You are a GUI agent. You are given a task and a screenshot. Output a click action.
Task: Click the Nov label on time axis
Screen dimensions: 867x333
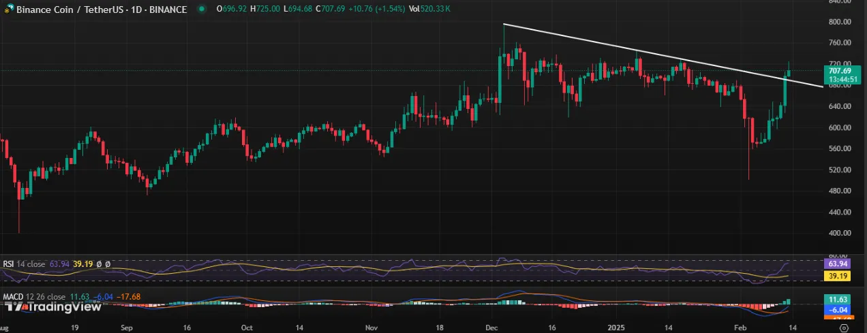371,328
